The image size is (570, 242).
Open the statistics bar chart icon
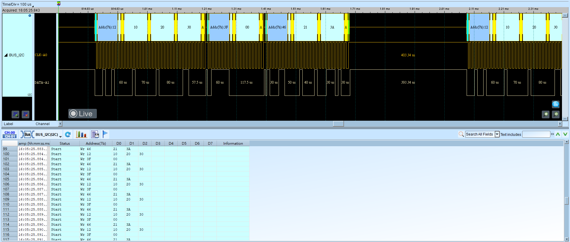click(x=81, y=135)
